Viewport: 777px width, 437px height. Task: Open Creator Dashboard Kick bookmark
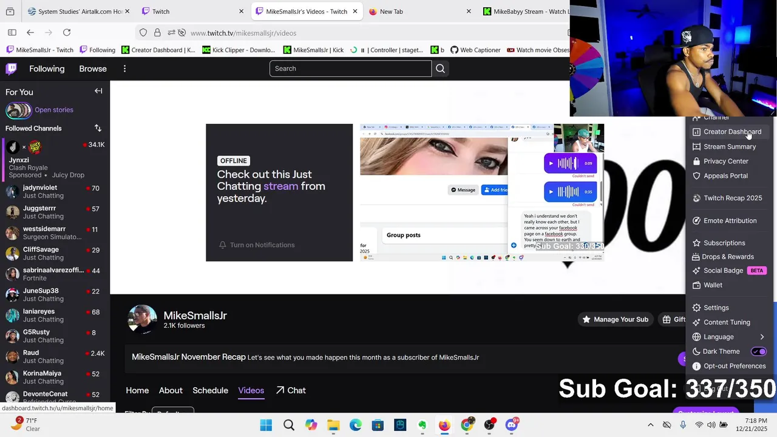[x=158, y=50]
